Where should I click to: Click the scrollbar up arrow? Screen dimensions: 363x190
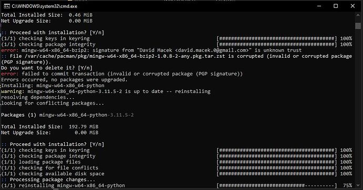point(358,15)
